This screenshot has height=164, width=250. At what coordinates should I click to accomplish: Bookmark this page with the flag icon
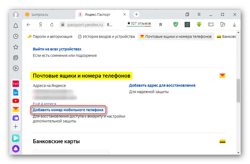[161, 25]
